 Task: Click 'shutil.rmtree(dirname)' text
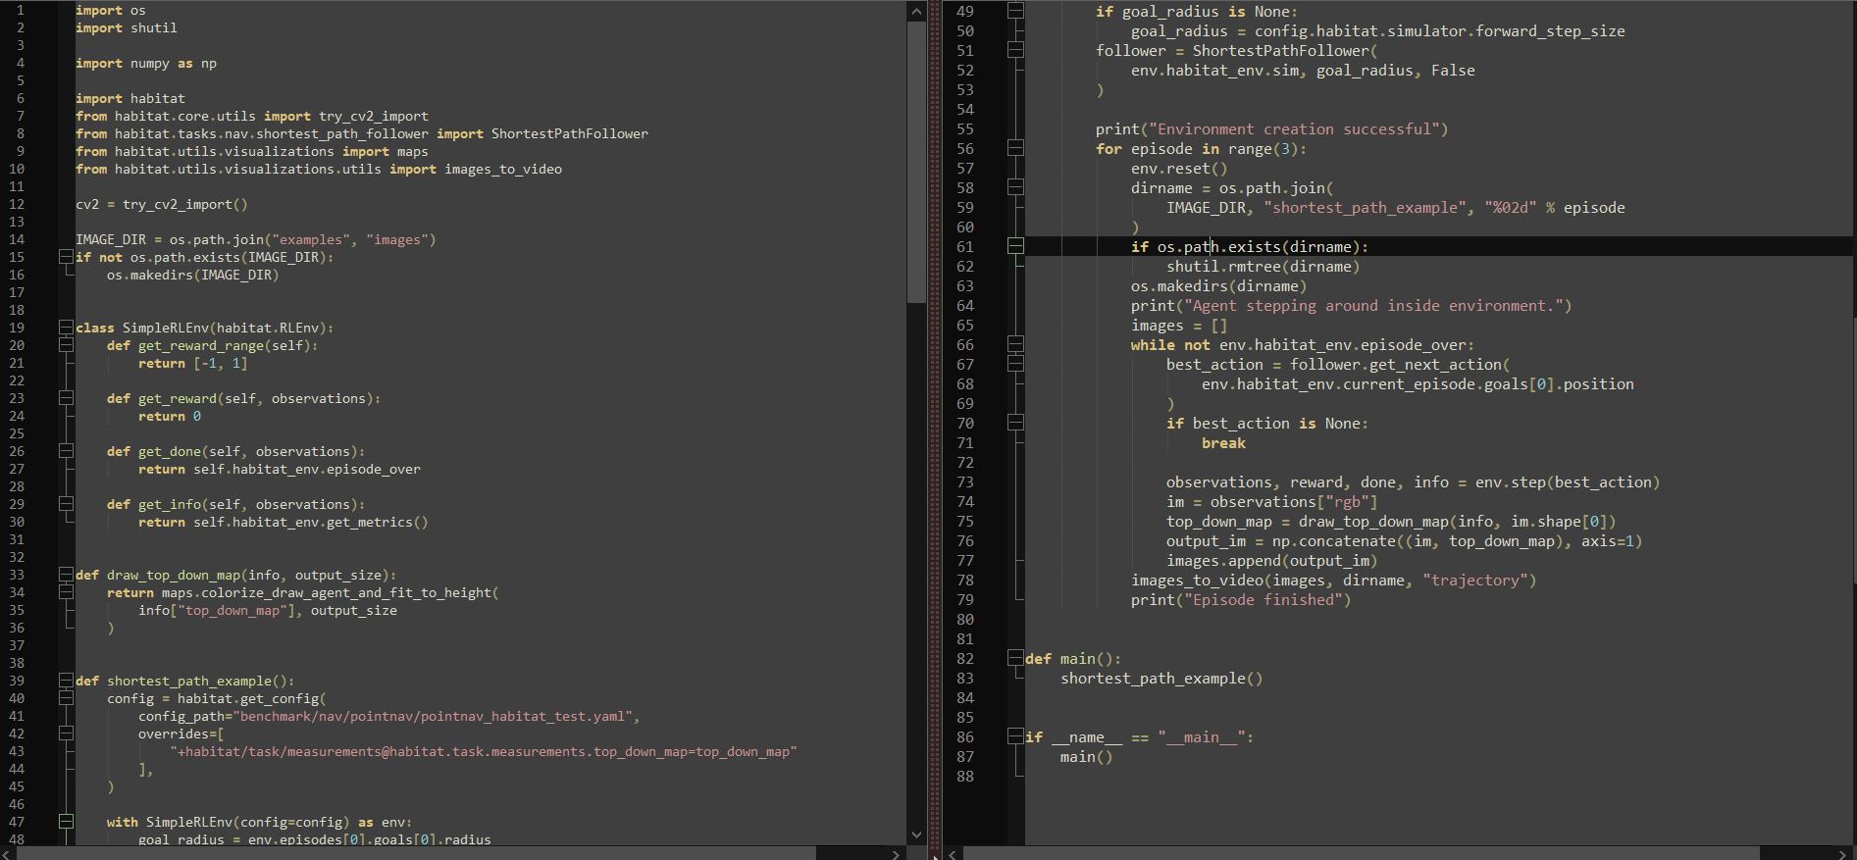tap(1264, 266)
